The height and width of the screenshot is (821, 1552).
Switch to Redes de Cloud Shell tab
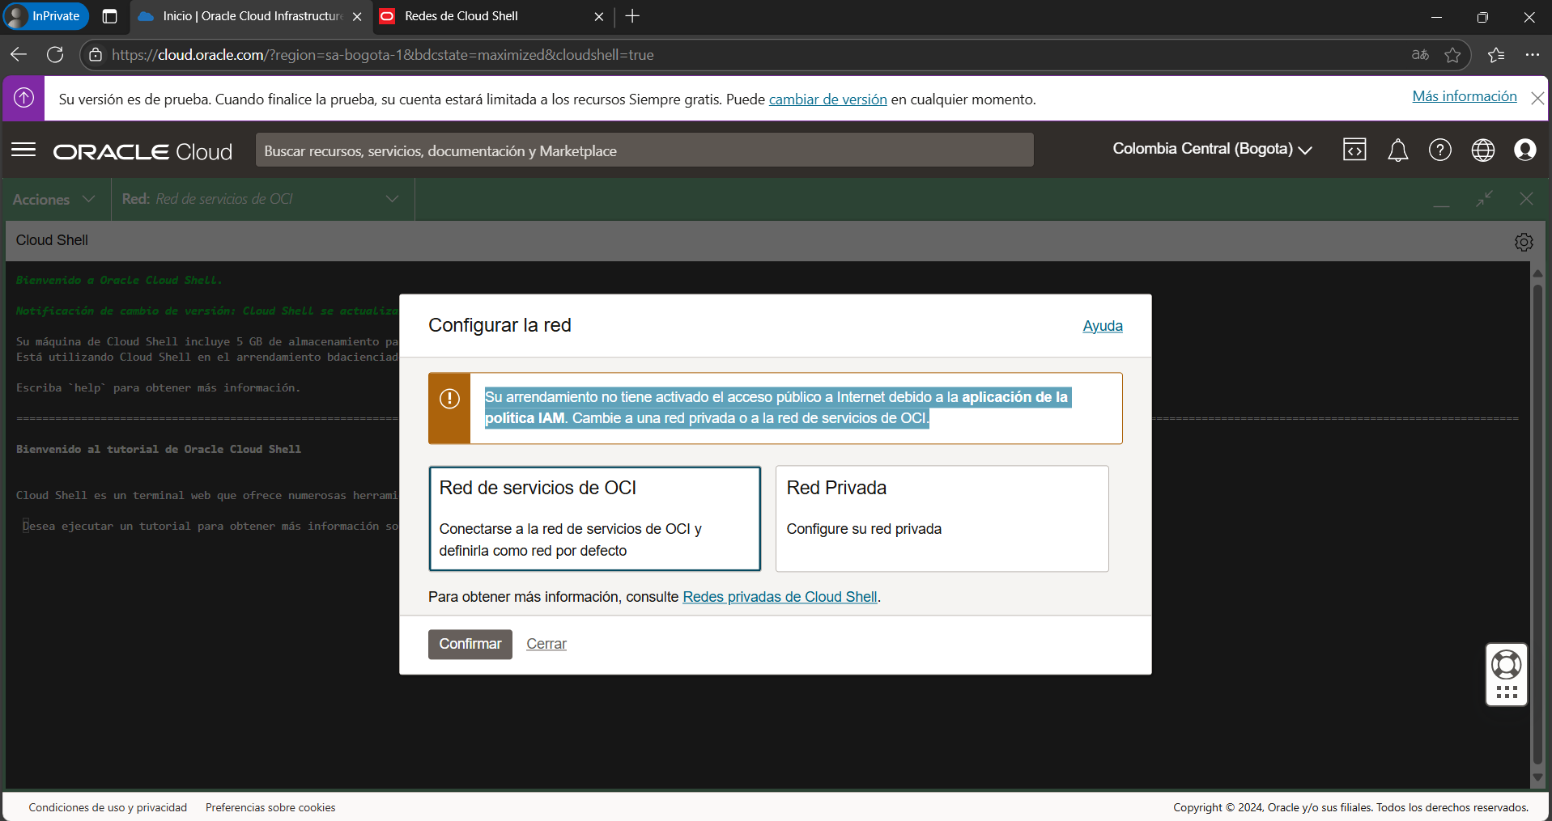pyautogui.click(x=492, y=16)
